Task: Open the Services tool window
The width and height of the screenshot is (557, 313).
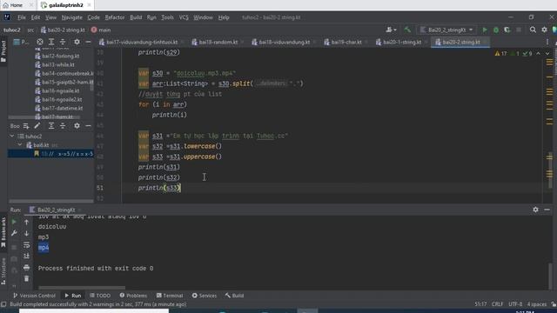Action: [x=205, y=296]
